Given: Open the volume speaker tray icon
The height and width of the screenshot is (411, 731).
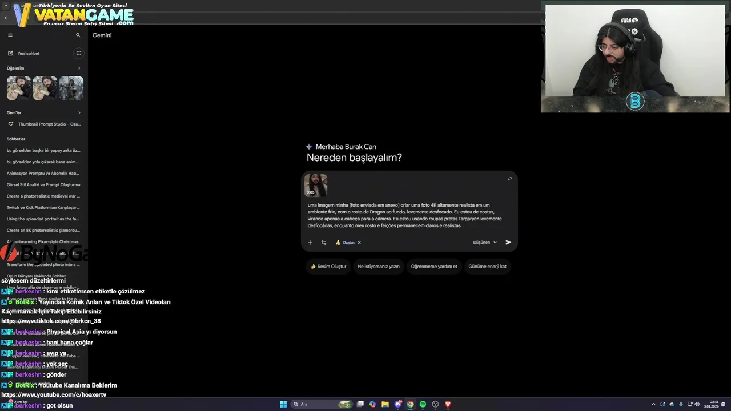Looking at the screenshot, I should pyautogui.click(x=697, y=404).
